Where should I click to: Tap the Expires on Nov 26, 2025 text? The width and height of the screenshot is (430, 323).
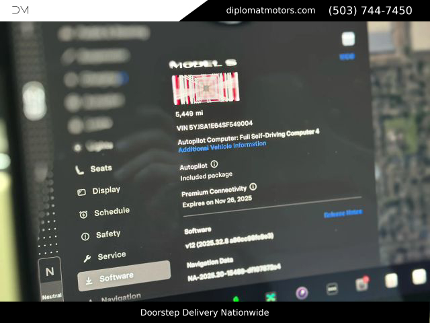pos(217,202)
